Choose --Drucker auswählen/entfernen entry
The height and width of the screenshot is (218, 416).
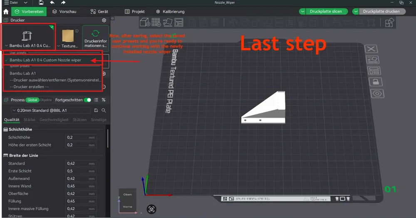tap(55, 80)
